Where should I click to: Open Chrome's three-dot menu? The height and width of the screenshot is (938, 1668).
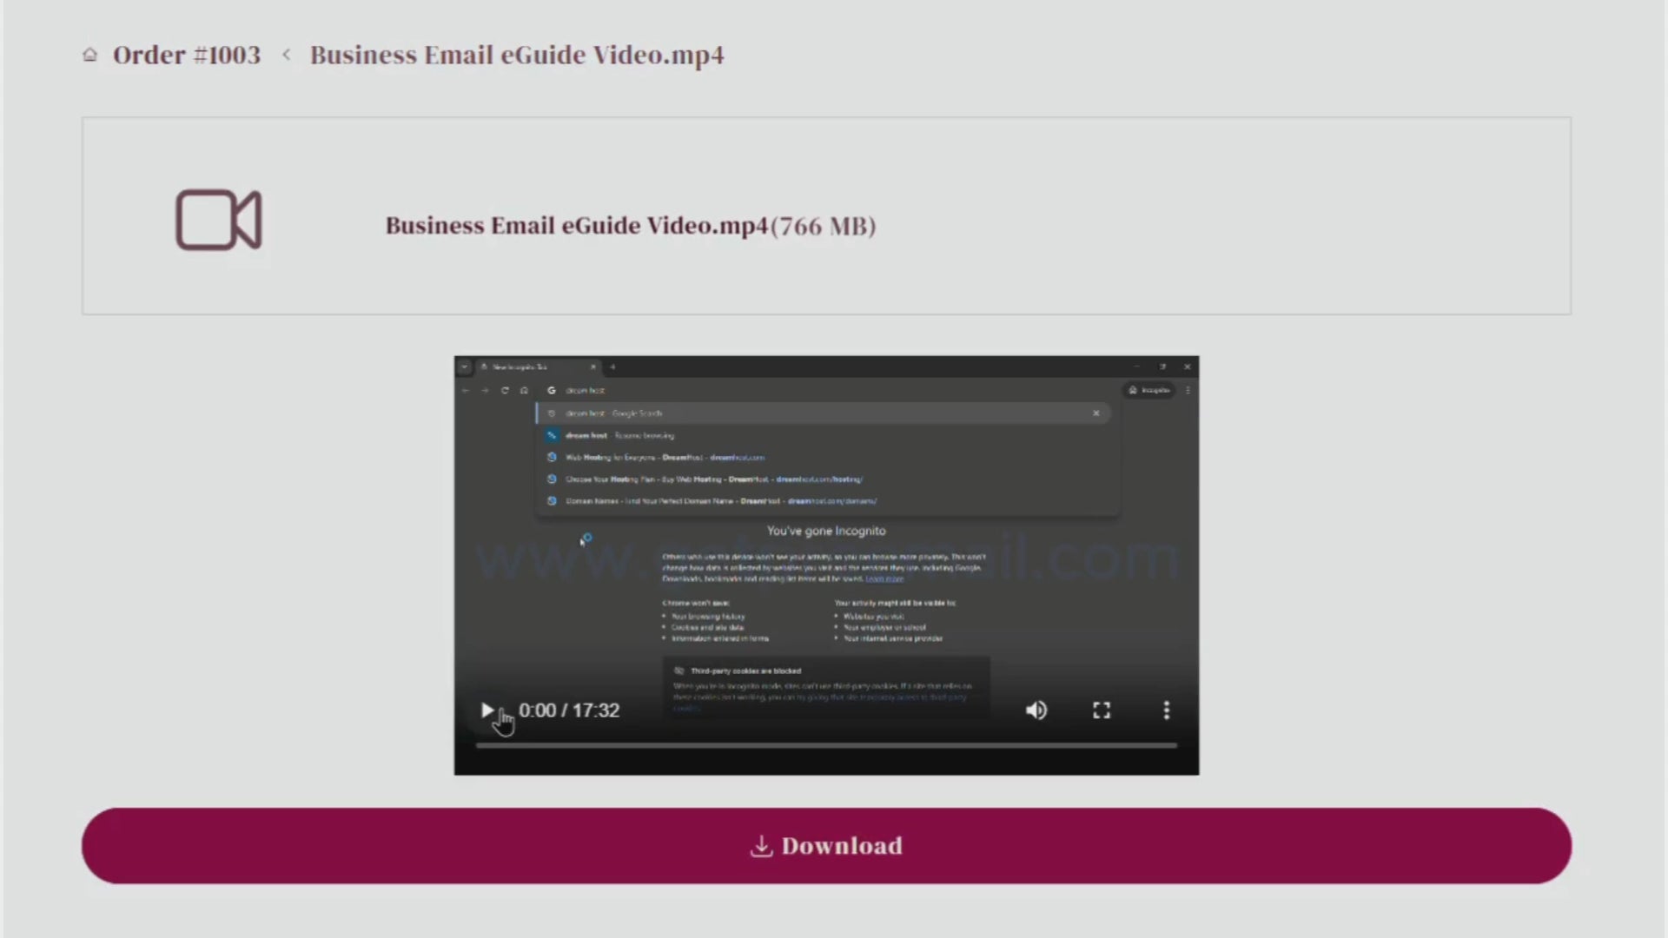pos(1188,391)
